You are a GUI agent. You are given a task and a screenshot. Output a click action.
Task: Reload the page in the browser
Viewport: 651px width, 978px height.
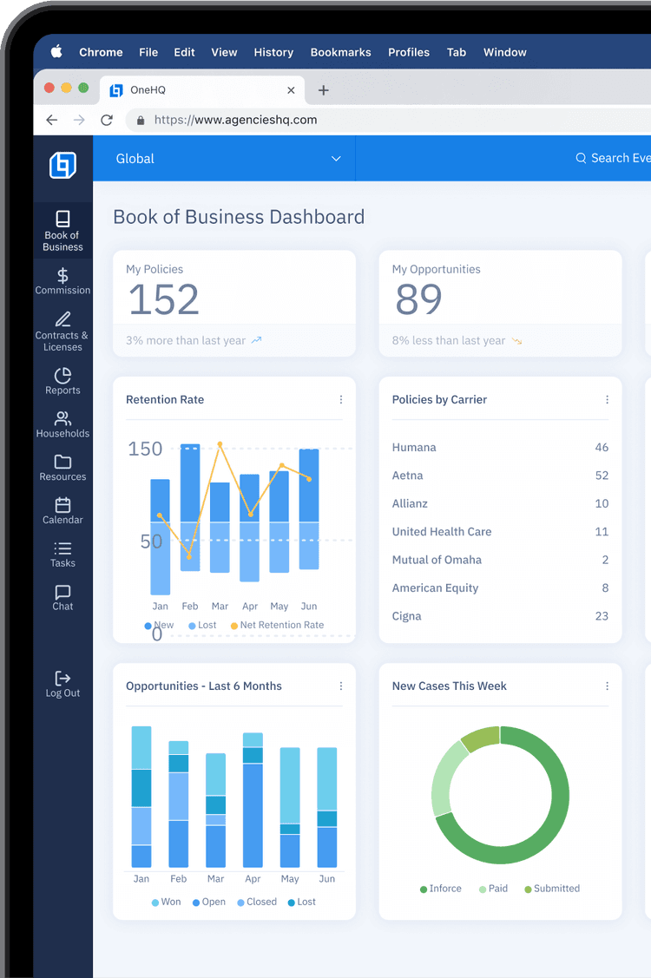107,121
